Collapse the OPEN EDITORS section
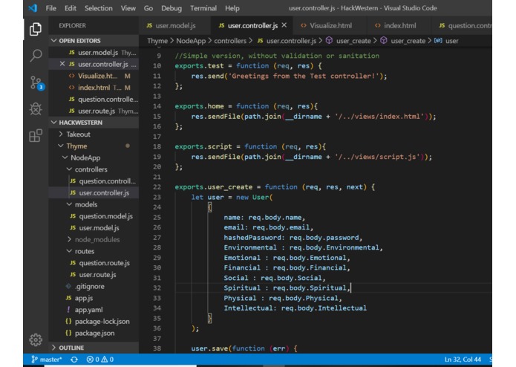 [79, 41]
